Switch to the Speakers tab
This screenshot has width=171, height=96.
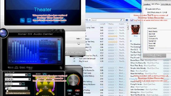pyautogui.click(x=147, y=4)
